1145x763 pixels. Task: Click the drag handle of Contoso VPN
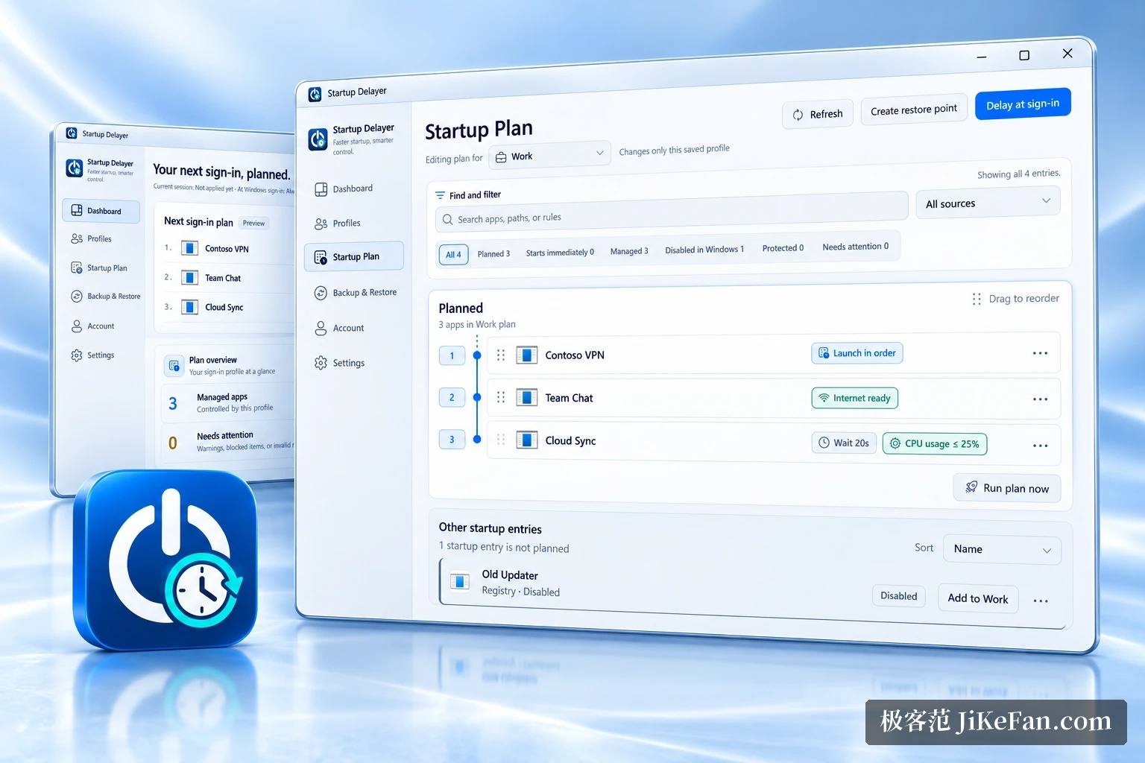click(501, 355)
